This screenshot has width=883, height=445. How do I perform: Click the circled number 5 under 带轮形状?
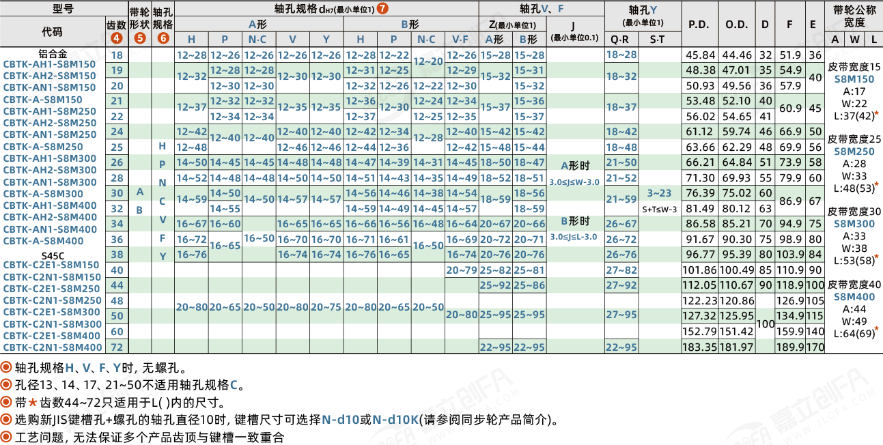pos(139,38)
